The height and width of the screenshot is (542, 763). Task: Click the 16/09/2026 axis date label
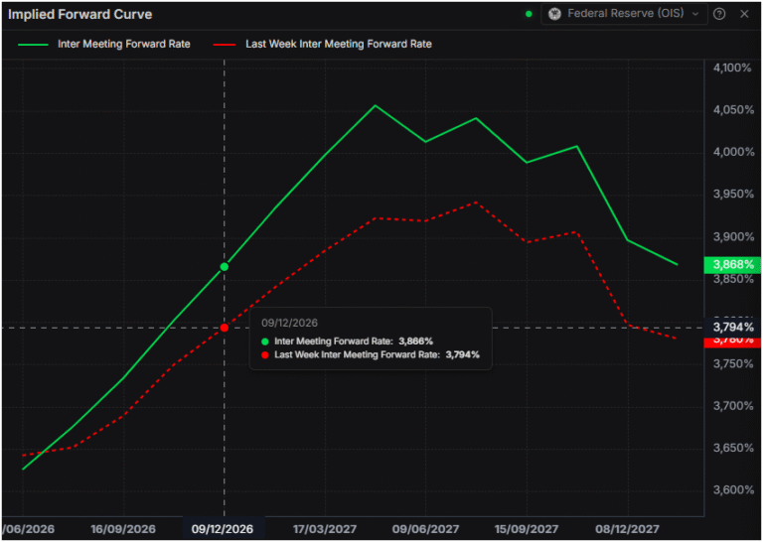(123, 529)
